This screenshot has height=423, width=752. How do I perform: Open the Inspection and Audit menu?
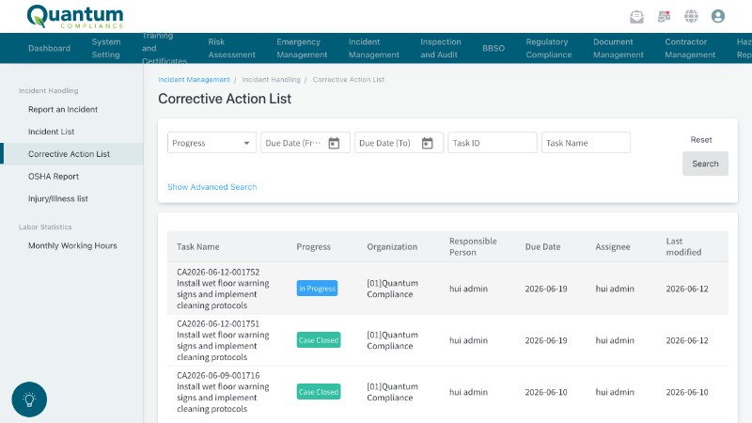(x=440, y=49)
